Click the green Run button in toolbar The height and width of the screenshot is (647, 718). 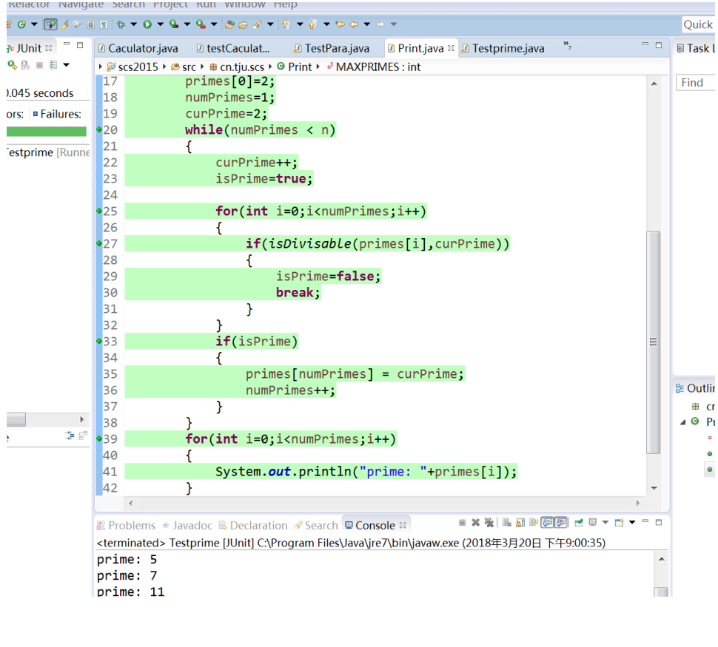[x=147, y=24]
